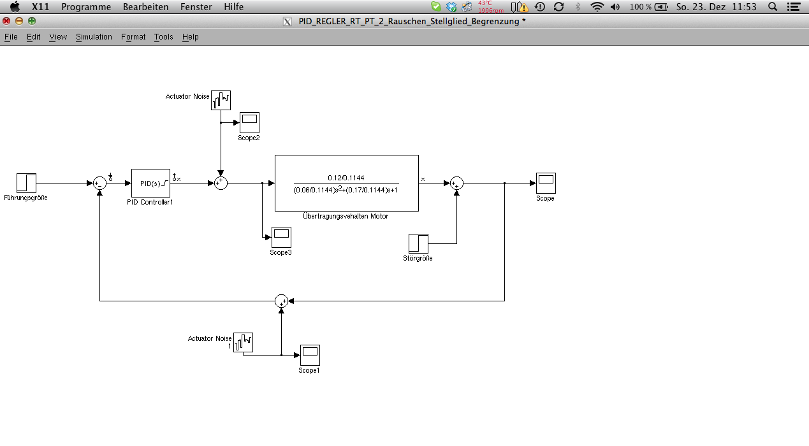
Task: Open Spotlight search magnifier icon
Action: [773, 7]
